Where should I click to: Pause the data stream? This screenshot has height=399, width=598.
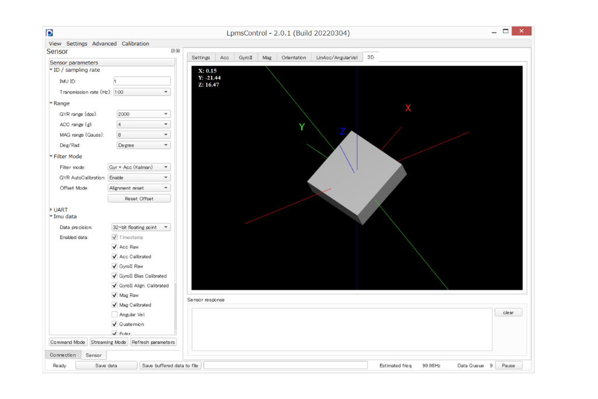coord(508,366)
